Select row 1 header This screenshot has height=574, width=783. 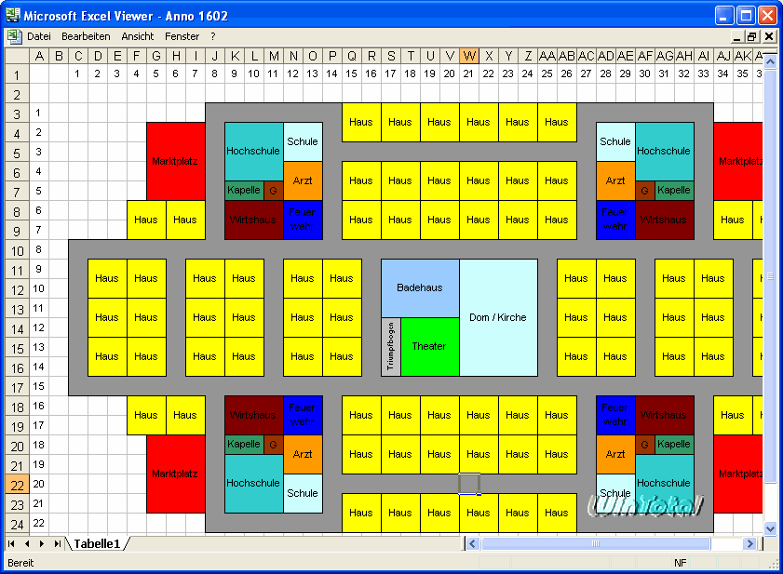tap(17, 75)
